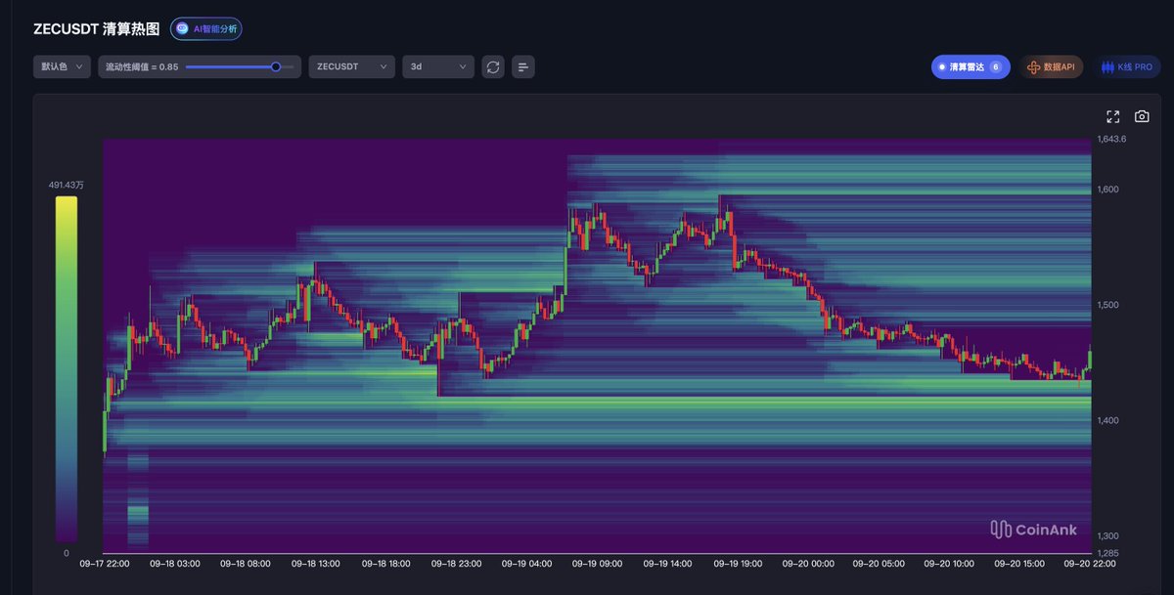Viewport: 1174px width, 595px height.
Task: Open AI智能分析 analysis
Action: coord(206,28)
